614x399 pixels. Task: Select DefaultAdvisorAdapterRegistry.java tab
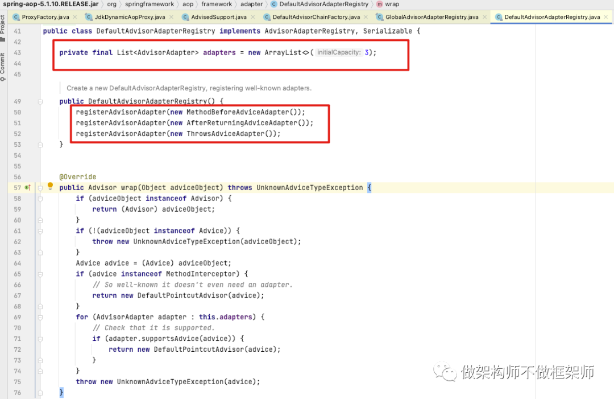coord(552,17)
